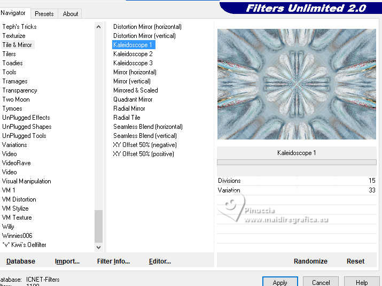Click the progress bar under Kaleidoscope 1
Viewport: 382px width, 286px height.
coord(297,162)
